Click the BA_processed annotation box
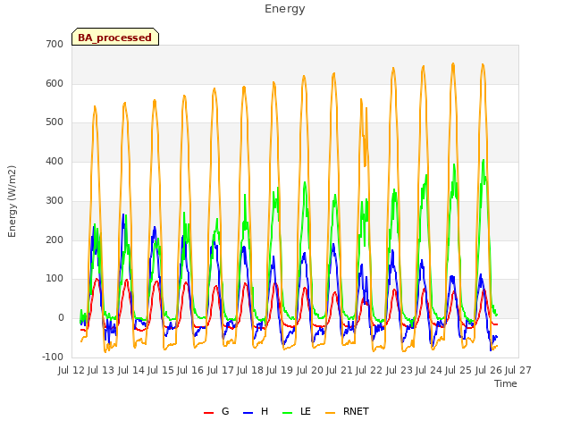This screenshot has width=572, height=429. tap(115, 37)
